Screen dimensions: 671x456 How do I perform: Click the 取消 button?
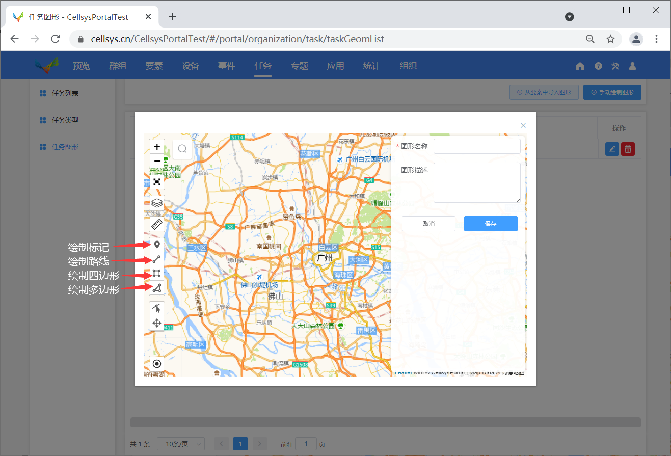[428, 224]
